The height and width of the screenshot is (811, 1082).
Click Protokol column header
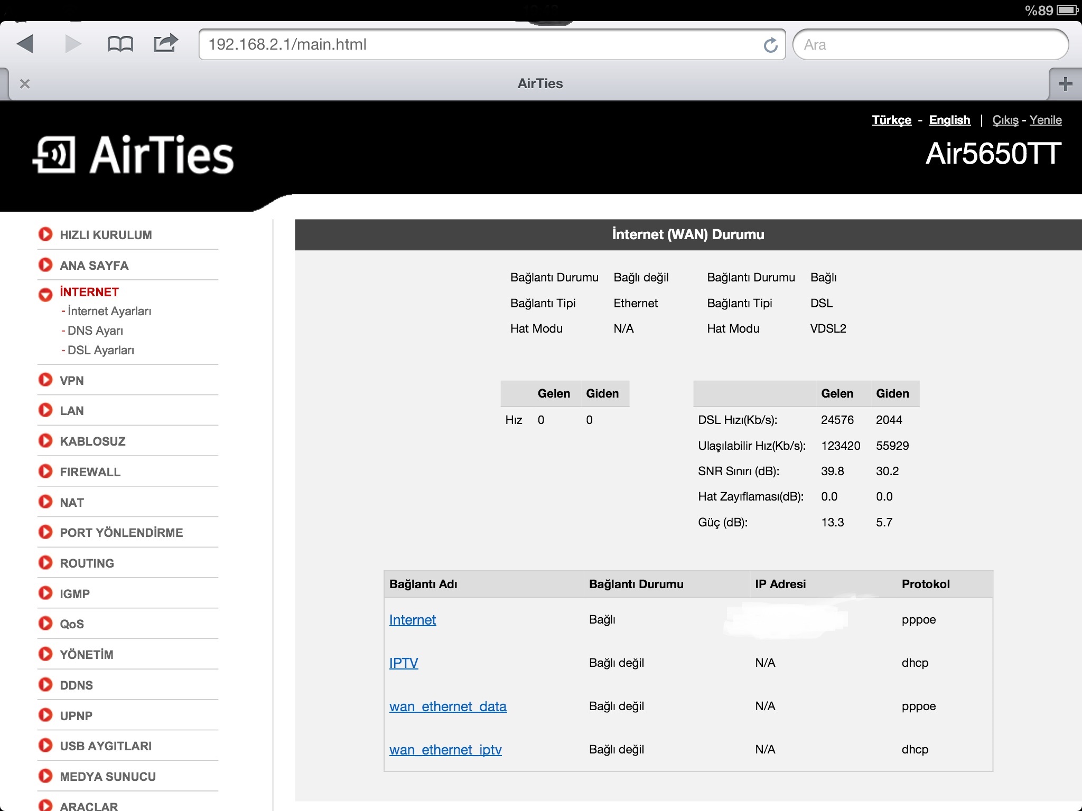926,584
